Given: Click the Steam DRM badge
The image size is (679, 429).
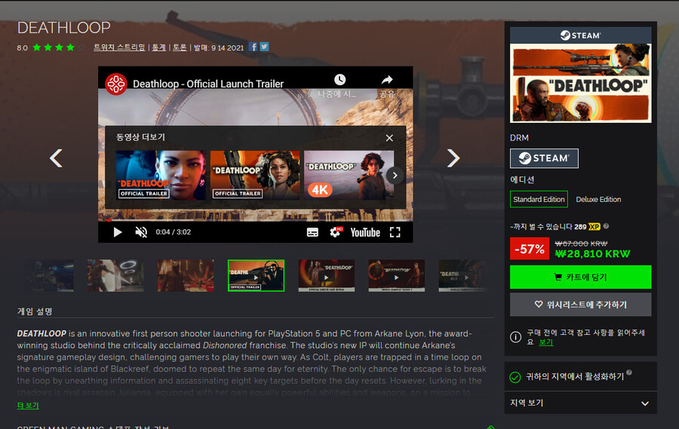Looking at the screenshot, I should coord(544,158).
